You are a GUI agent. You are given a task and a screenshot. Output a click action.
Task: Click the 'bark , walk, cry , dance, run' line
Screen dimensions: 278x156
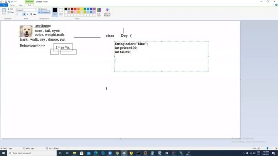coord(43,39)
